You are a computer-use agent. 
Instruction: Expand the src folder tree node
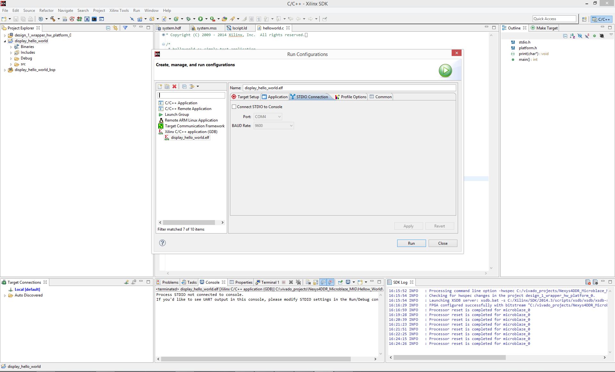11,64
